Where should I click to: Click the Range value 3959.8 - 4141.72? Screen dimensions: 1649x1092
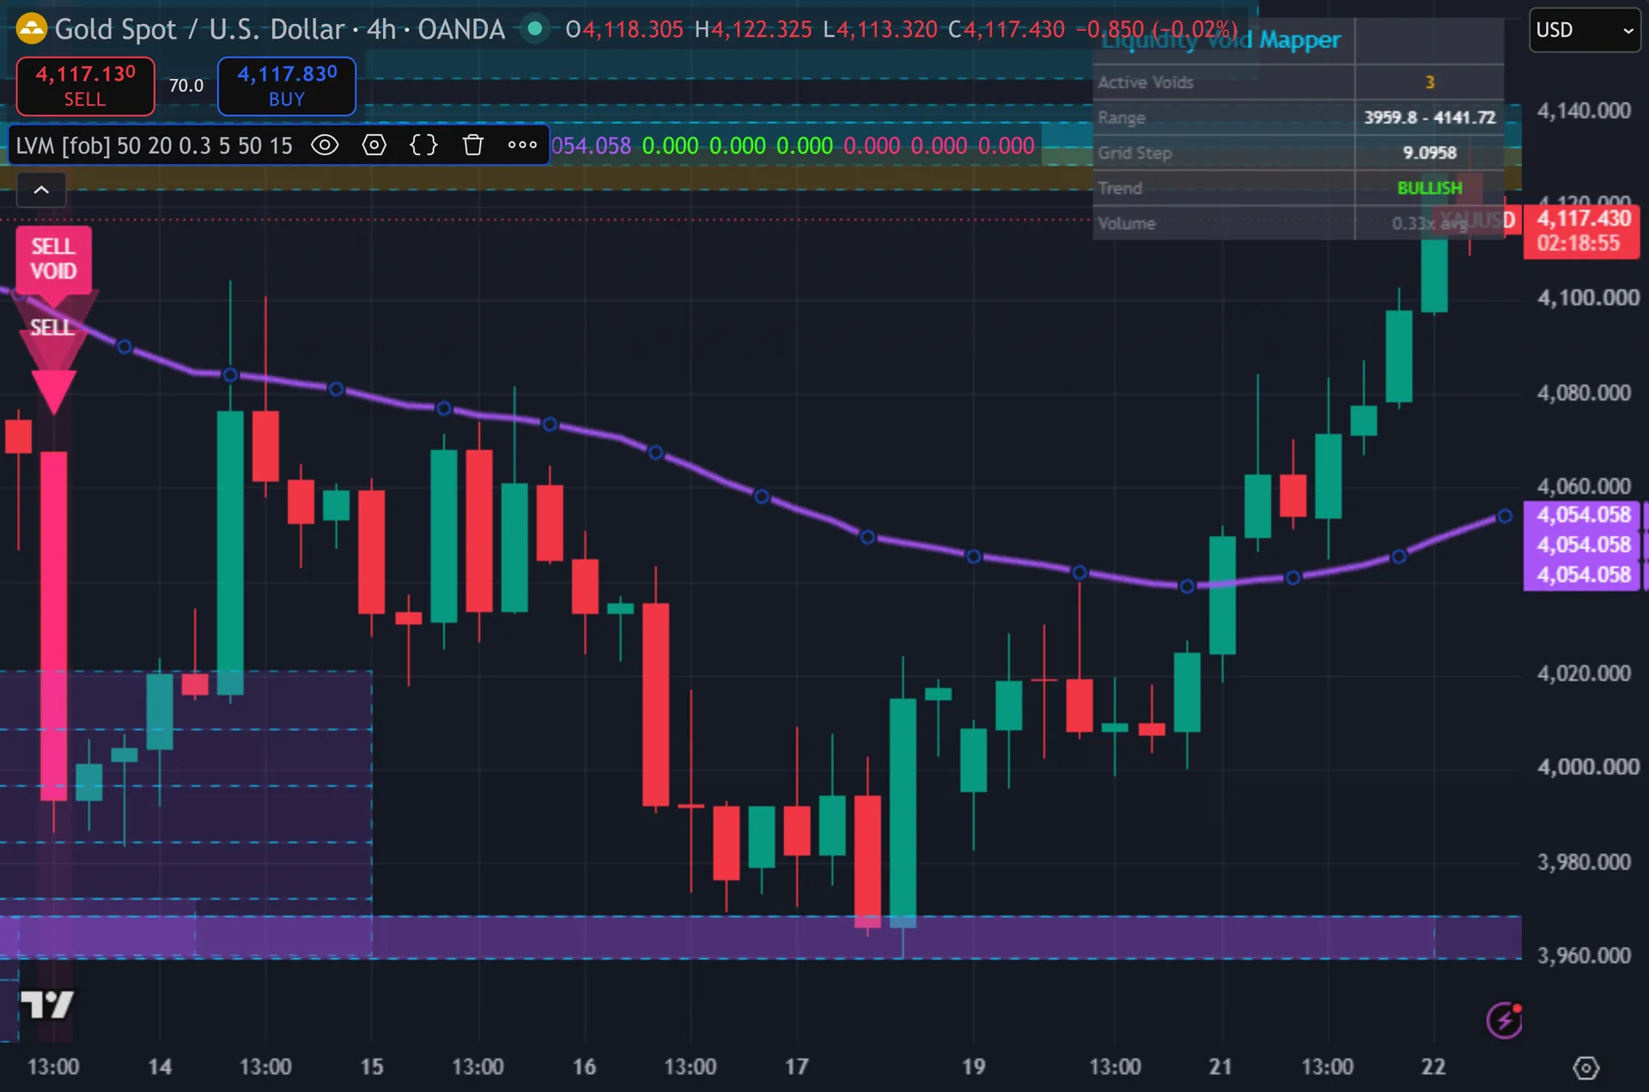(x=1429, y=118)
